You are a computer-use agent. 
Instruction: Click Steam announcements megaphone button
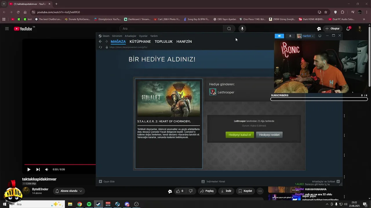pos(279,36)
